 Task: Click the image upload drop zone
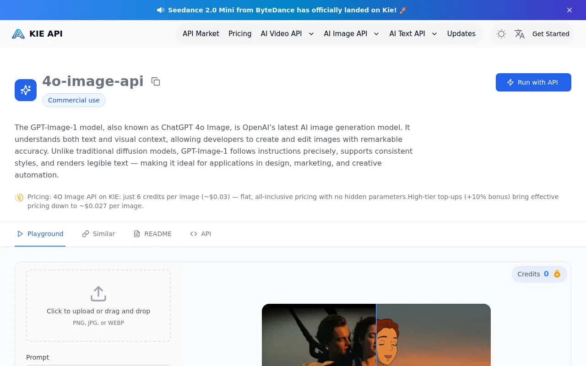pyautogui.click(x=98, y=306)
